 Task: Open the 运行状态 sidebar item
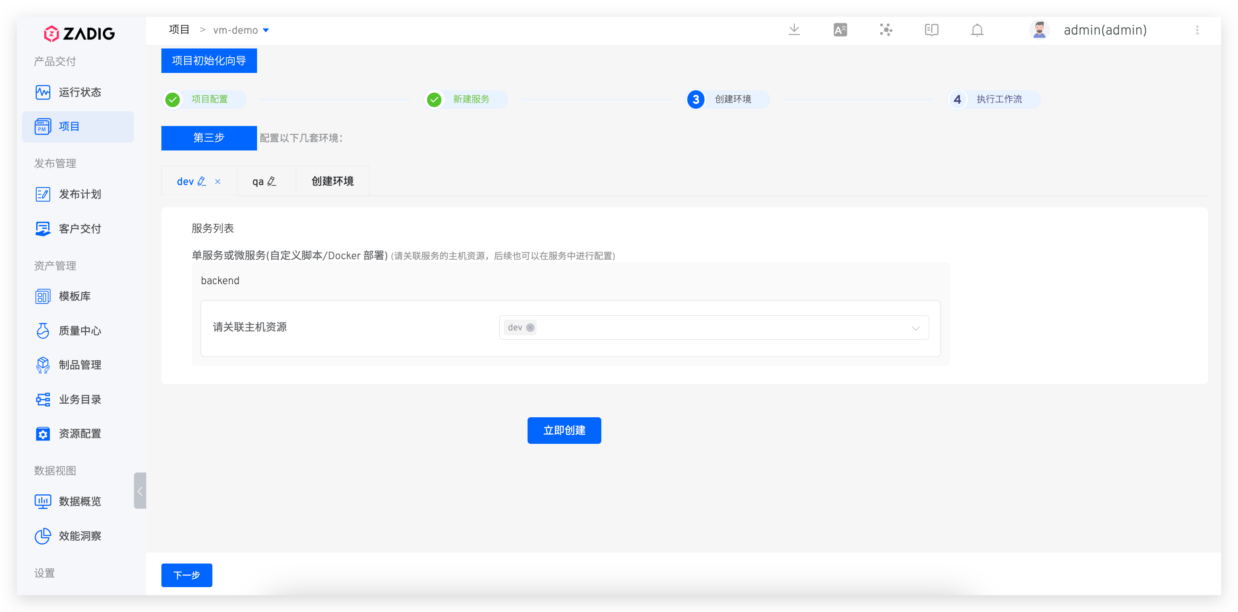pyautogui.click(x=79, y=92)
